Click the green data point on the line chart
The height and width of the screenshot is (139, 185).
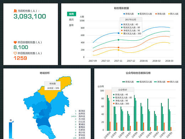pos(118,40)
